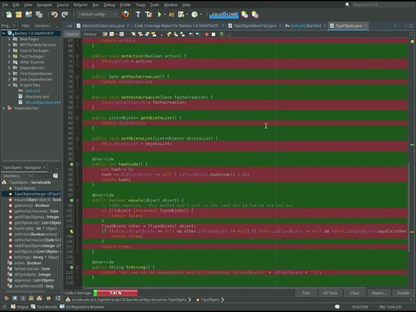Open the Firefox browser selector icon
Viewport: 416px width, 312px height.
coord(125,14)
